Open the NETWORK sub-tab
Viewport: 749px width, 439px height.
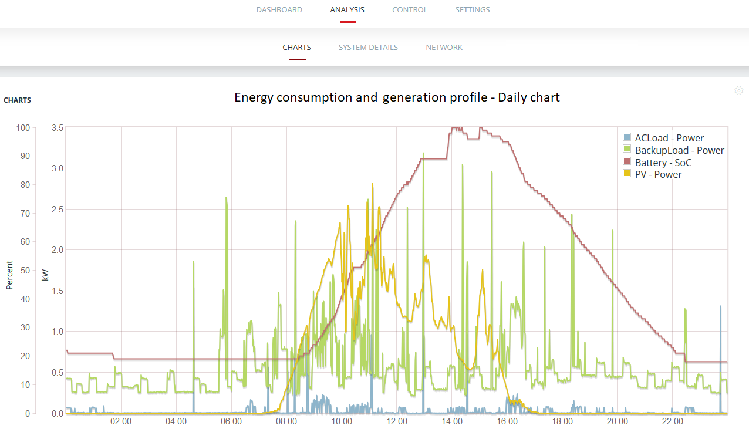[444, 47]
